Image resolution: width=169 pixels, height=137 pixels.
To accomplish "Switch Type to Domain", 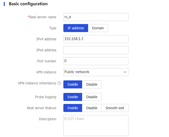I will click(98, 28).
